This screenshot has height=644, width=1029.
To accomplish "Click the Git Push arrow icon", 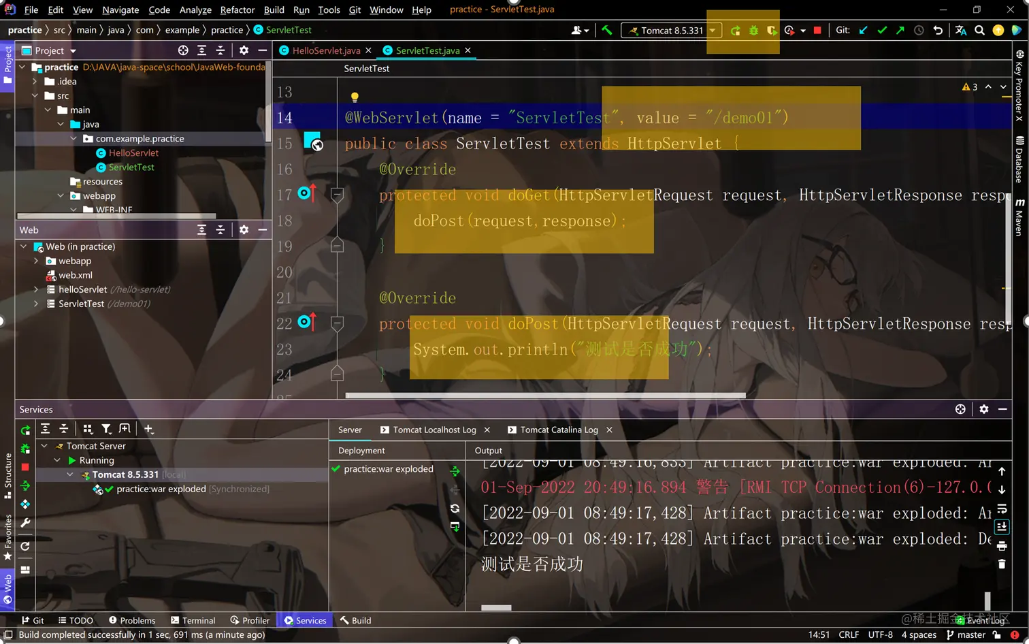I will click(x=900, y=30).
